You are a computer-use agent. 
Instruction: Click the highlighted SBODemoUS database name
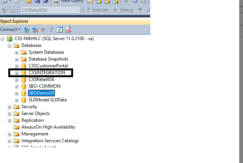(41, 93)
